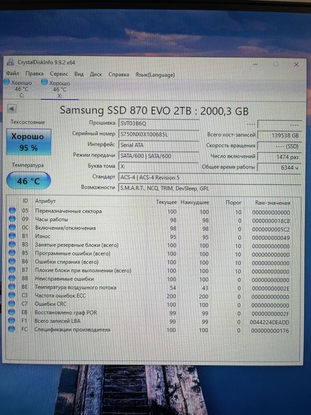This screenshot has width=311, height=415.
Task: Click the volume letter X: field
Action: coord(159,167)
